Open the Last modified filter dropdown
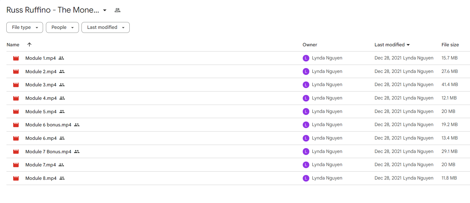The width and height of the screenshot is (470, 203). tap(106, 27)
